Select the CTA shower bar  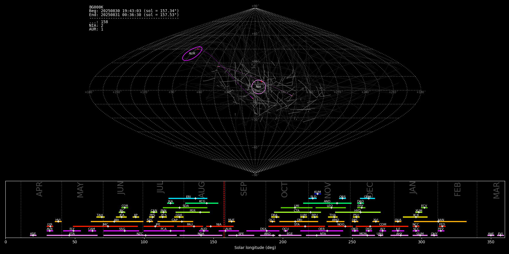(x=297, y=212)
